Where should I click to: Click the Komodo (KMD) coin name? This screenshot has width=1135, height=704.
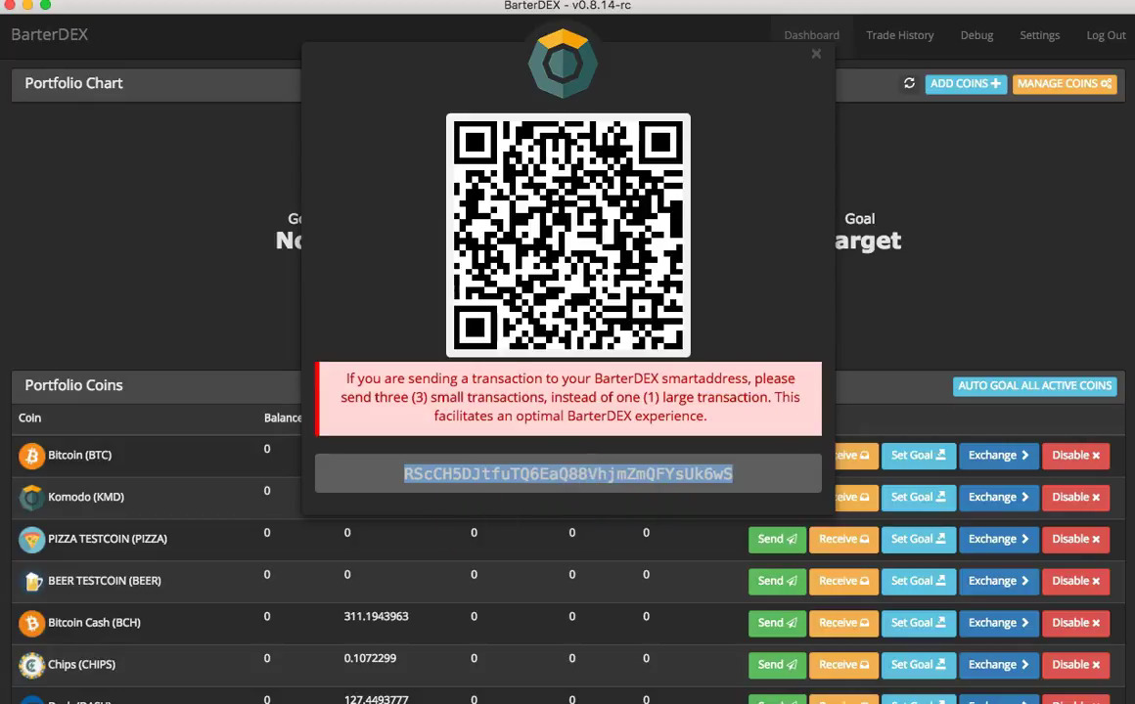pyautogui.click(x=86, y=497)
